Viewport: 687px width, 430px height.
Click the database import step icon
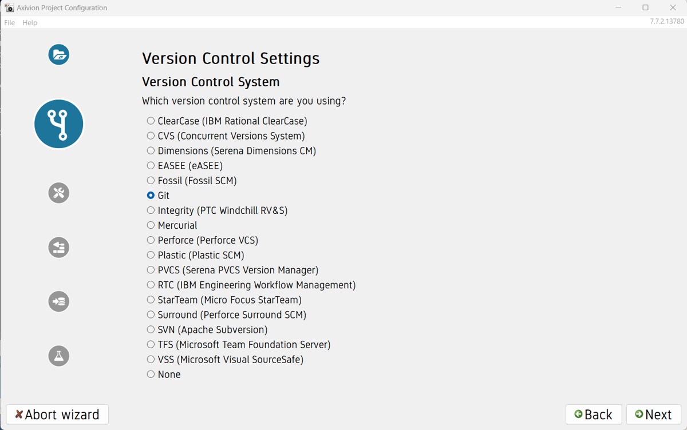(x=59, y=301)
